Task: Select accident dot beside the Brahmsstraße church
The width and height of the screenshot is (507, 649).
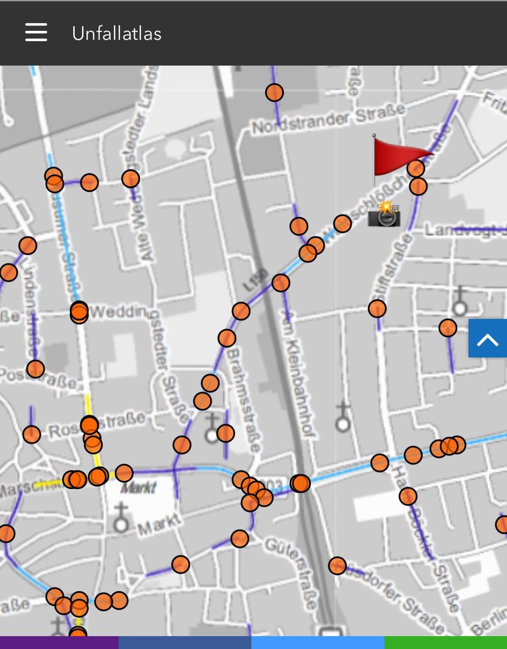Action: coord(225,433)
